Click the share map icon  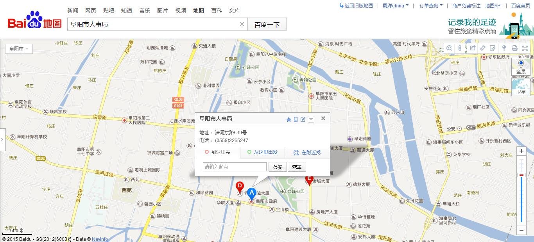(473, 48)
